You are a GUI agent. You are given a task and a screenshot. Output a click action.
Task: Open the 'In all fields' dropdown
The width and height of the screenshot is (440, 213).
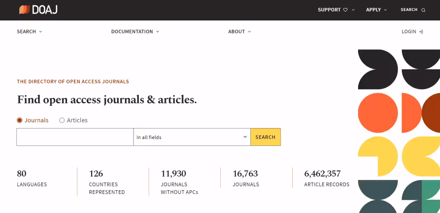pos(192,137)
